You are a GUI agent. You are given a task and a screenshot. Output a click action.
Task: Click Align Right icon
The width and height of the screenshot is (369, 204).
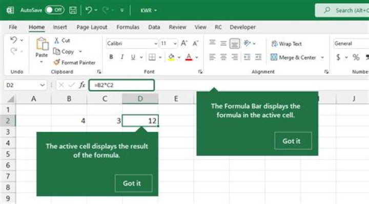[235, 57]
